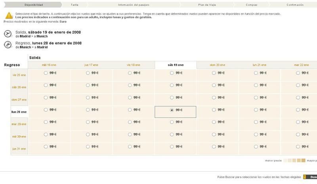Click the 'menor precio' legend label
This screenshot has height=184, width=317.
click(x=273, y=161)
